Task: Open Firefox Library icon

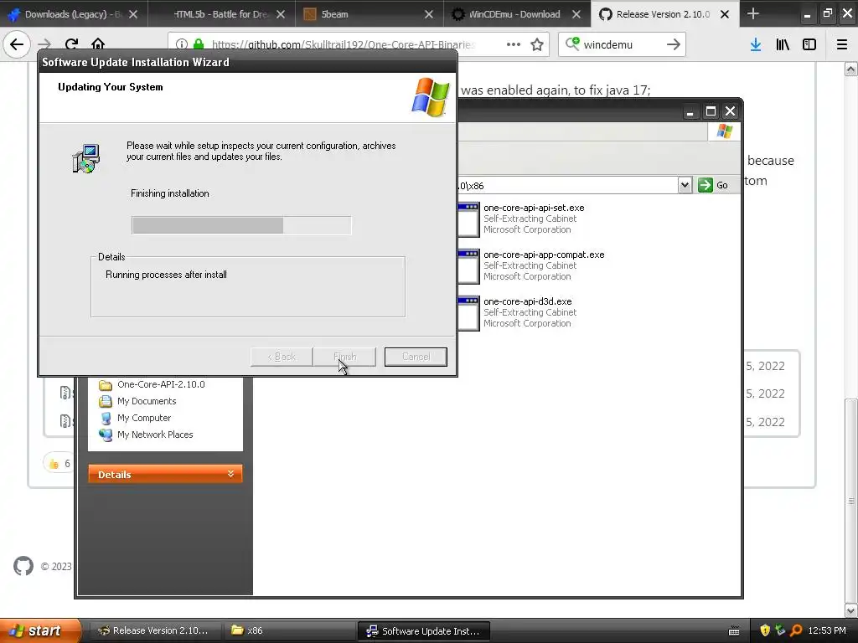Action: (783, 44)
